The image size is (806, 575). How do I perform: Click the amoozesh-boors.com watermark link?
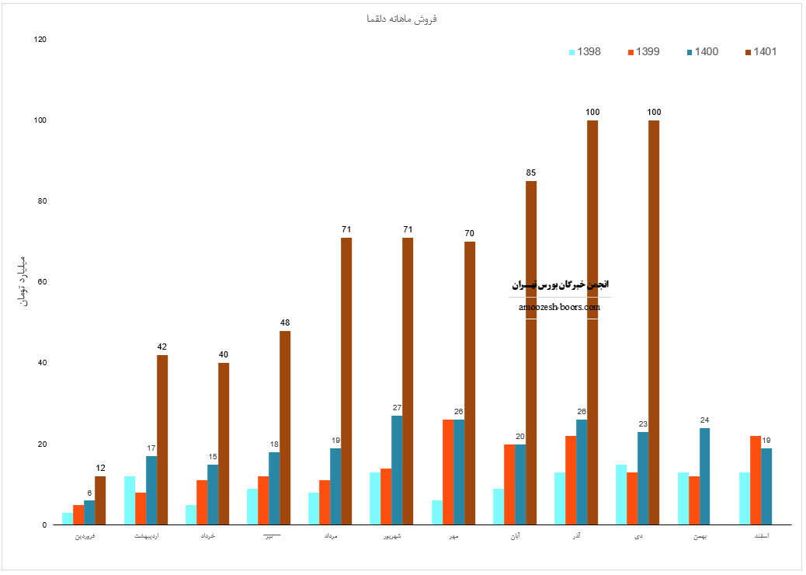559,306
